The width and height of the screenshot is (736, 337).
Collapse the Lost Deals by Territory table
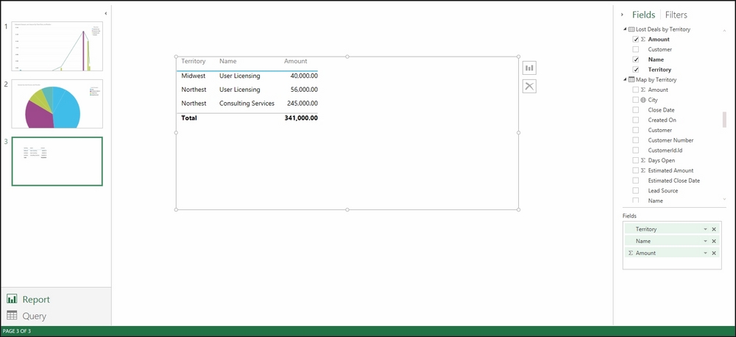point(625,29)
